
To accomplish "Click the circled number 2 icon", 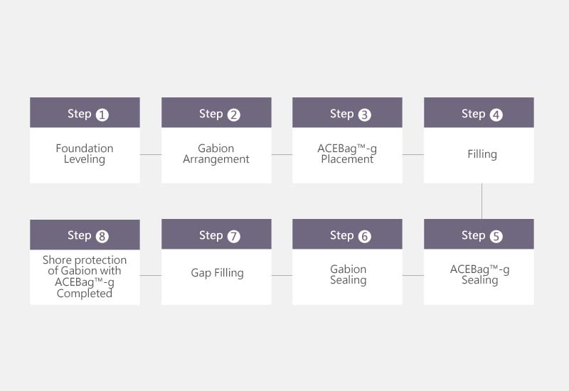I will pos(234,115).
